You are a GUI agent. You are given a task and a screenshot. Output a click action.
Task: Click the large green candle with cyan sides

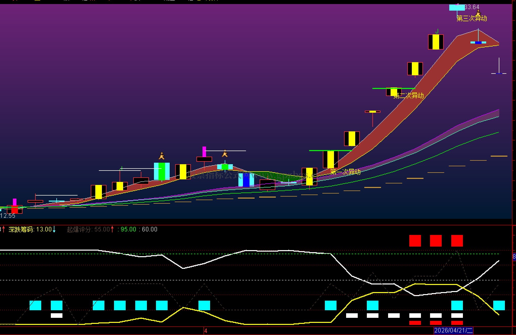point(162,171)
